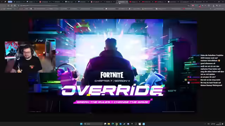Select the currently active browser tab
Screen dimensions: 225x126
click(x=122, y=2)
